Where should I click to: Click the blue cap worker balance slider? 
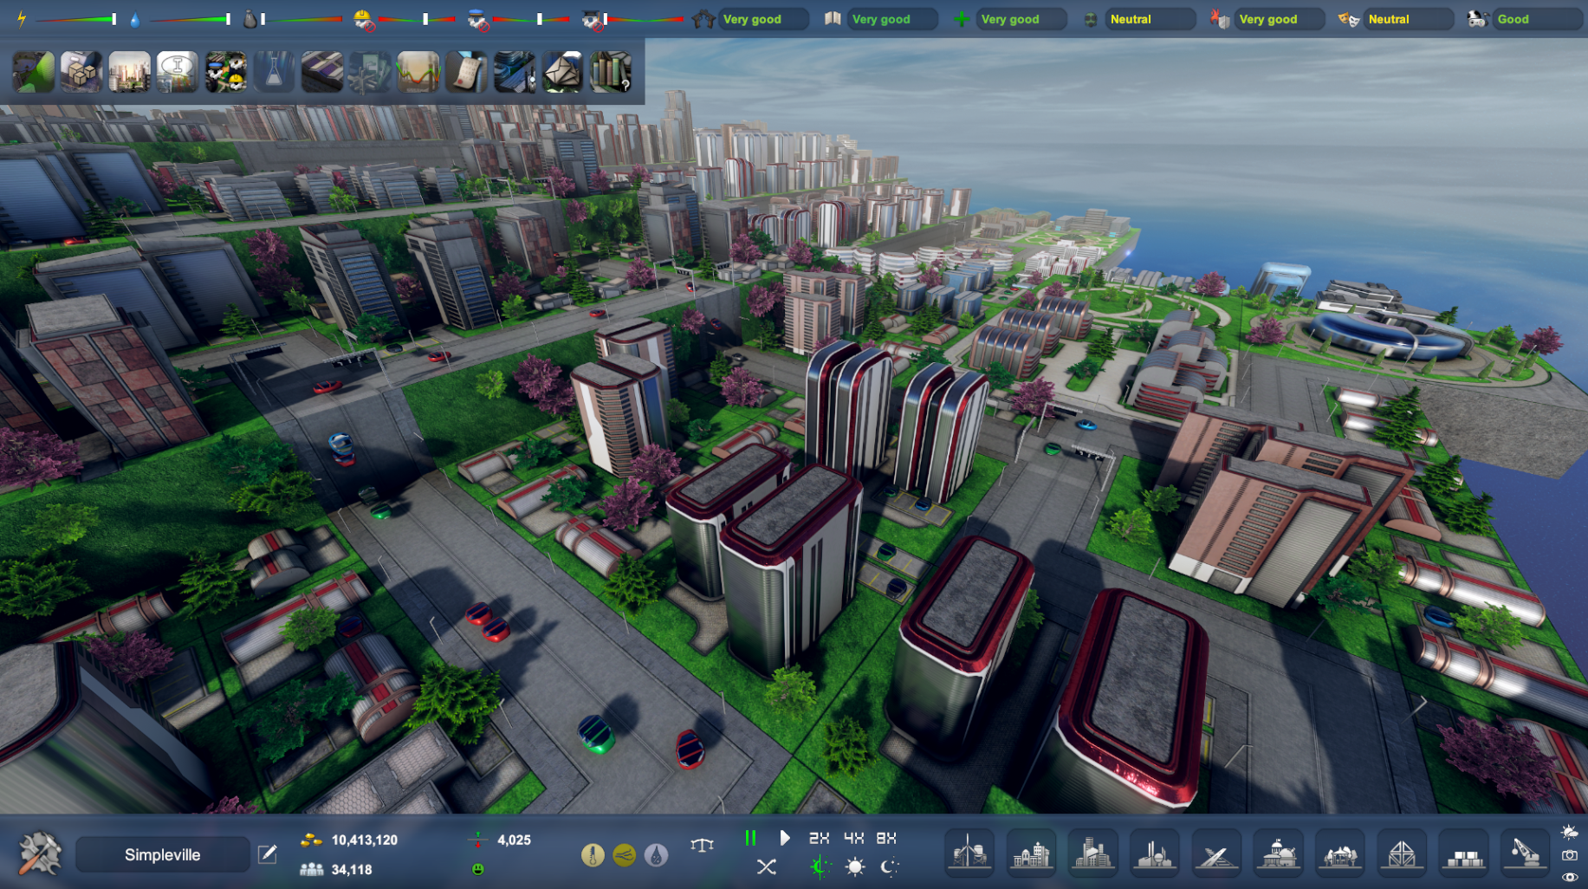click(x=531, y=19)
